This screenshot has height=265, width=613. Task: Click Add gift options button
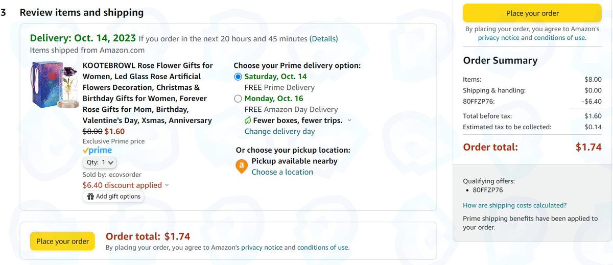tap(113, 197)
